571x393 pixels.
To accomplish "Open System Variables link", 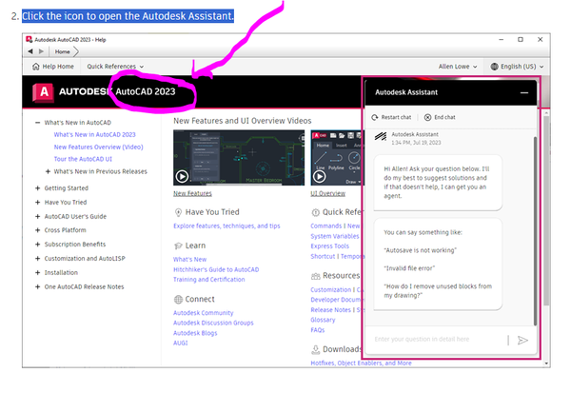I will 335,236.
